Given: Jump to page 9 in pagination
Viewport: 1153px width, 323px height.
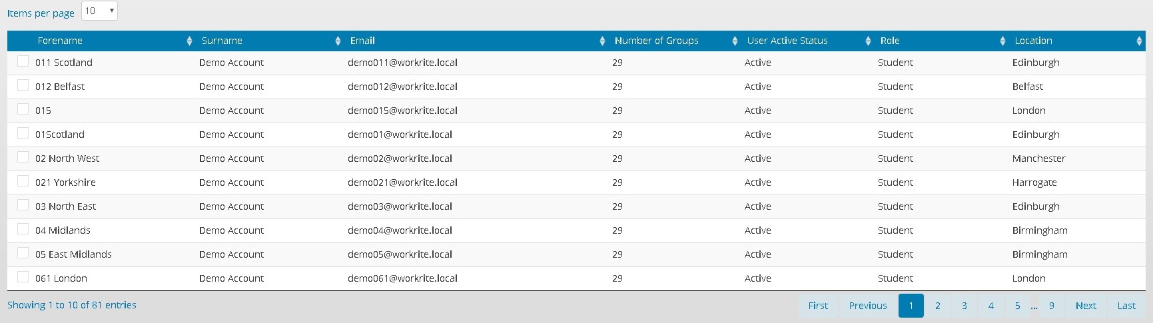Looking at the screenshot, I should [x=1052, y=306].
